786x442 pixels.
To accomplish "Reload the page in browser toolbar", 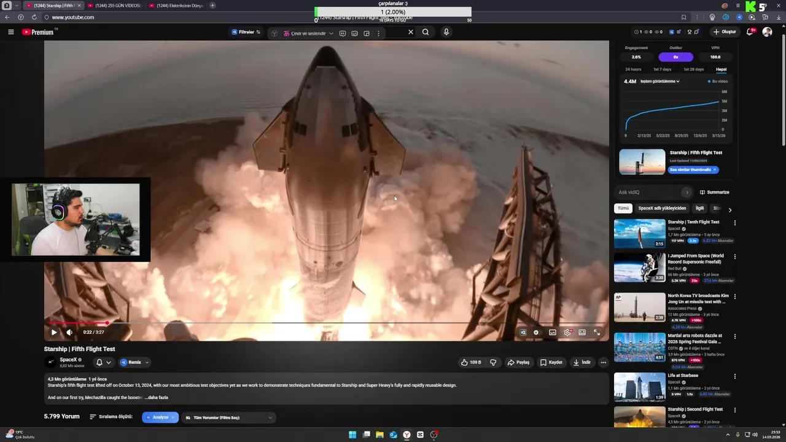I will tap(34, 17).
